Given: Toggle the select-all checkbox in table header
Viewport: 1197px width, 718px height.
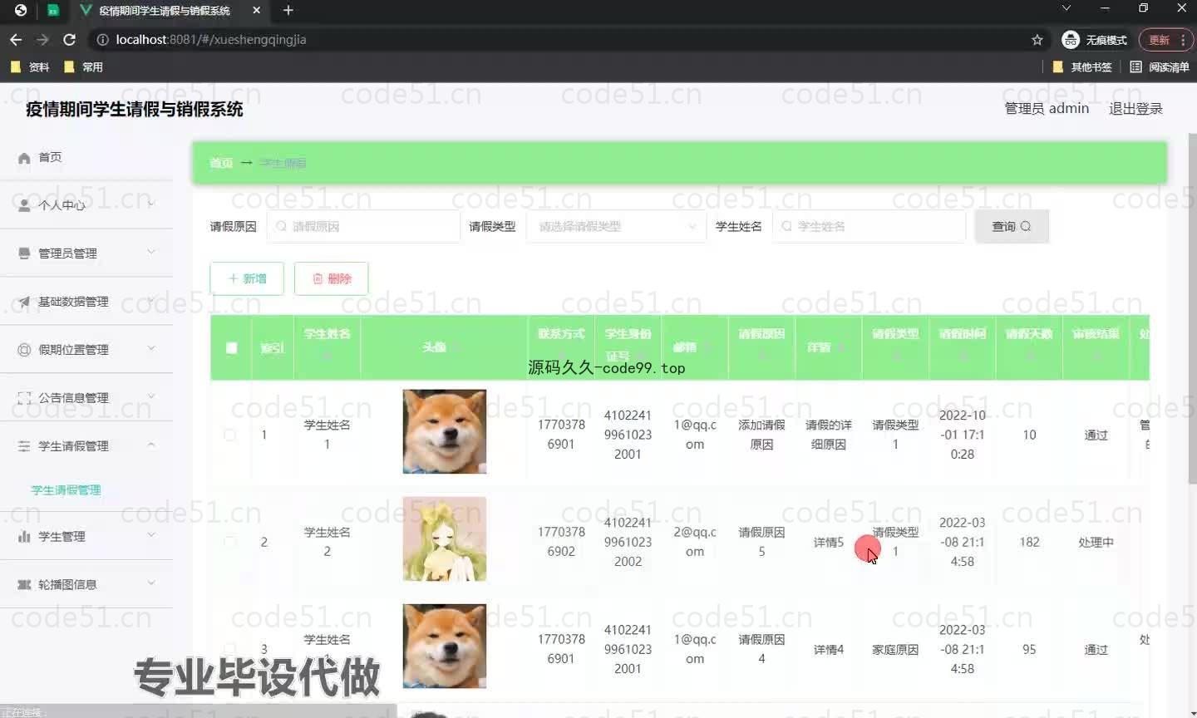Looking at the screenshot, I should tap(231, 347).
